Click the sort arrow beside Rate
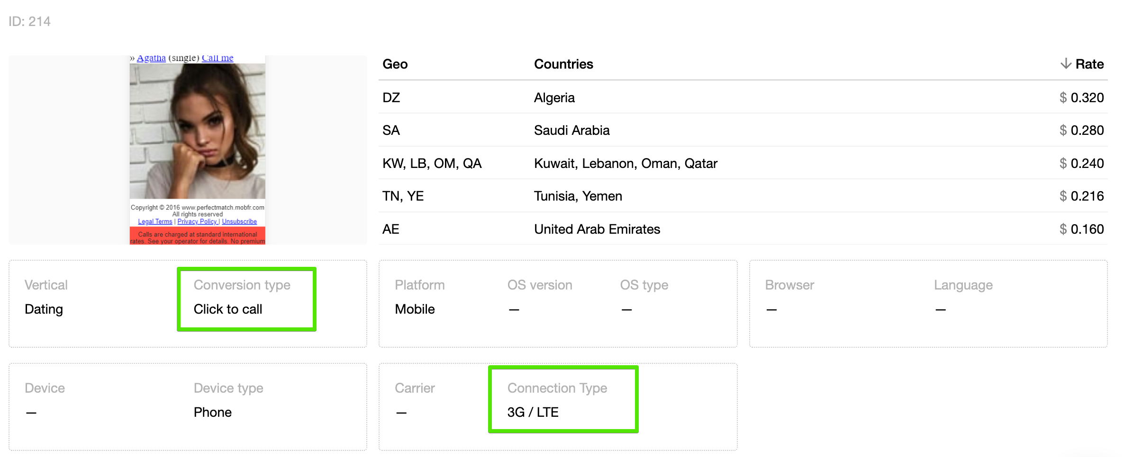Image resolution: width=1124 pixels, height=457 pixels. point(1066,63)
